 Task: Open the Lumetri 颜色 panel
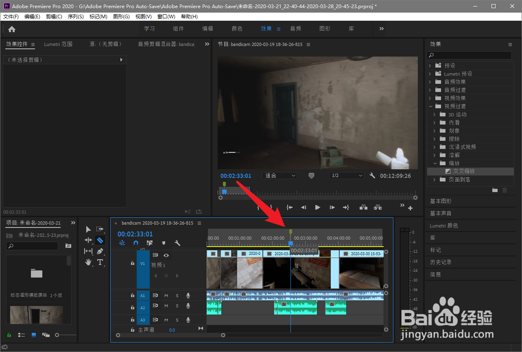point(444,225)
